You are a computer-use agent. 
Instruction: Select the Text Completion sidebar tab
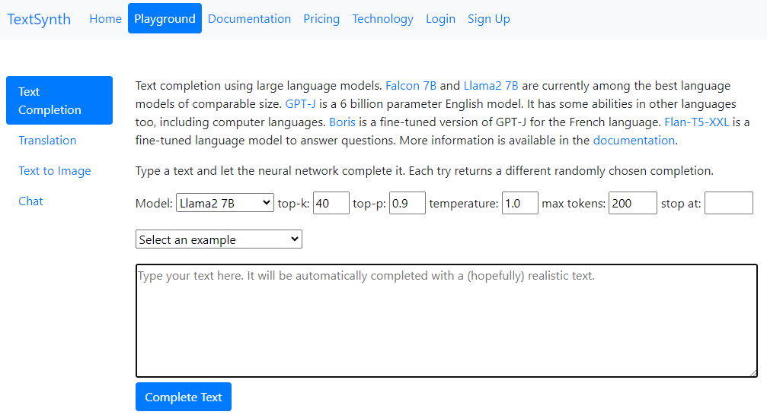[x=59, y=100]
